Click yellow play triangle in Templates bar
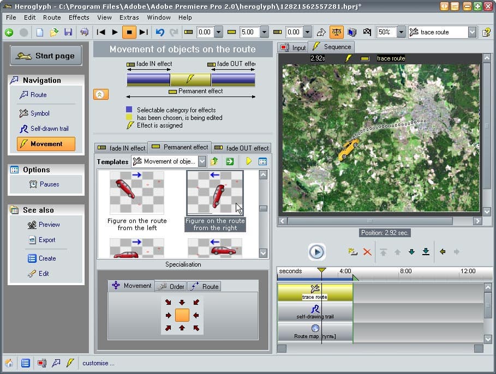496x374 pixels. point(249,161)
